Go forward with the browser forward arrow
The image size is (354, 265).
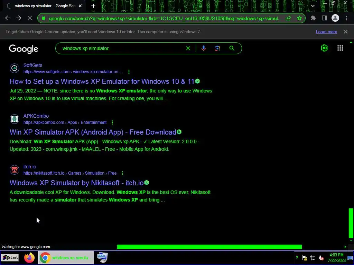(19, 18)
